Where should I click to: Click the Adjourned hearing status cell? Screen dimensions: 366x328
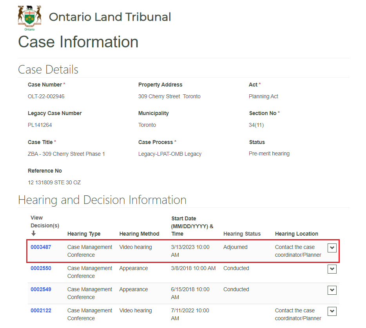[x=235, y=247]
